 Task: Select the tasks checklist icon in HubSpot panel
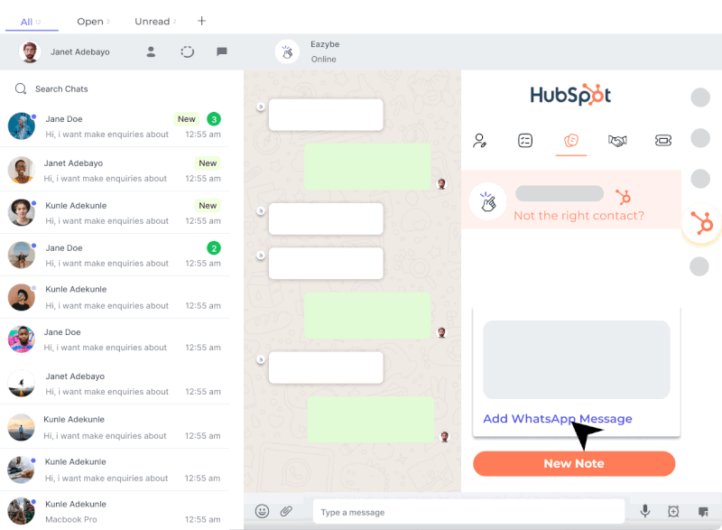pyautogui.click(x=525, y=139)
